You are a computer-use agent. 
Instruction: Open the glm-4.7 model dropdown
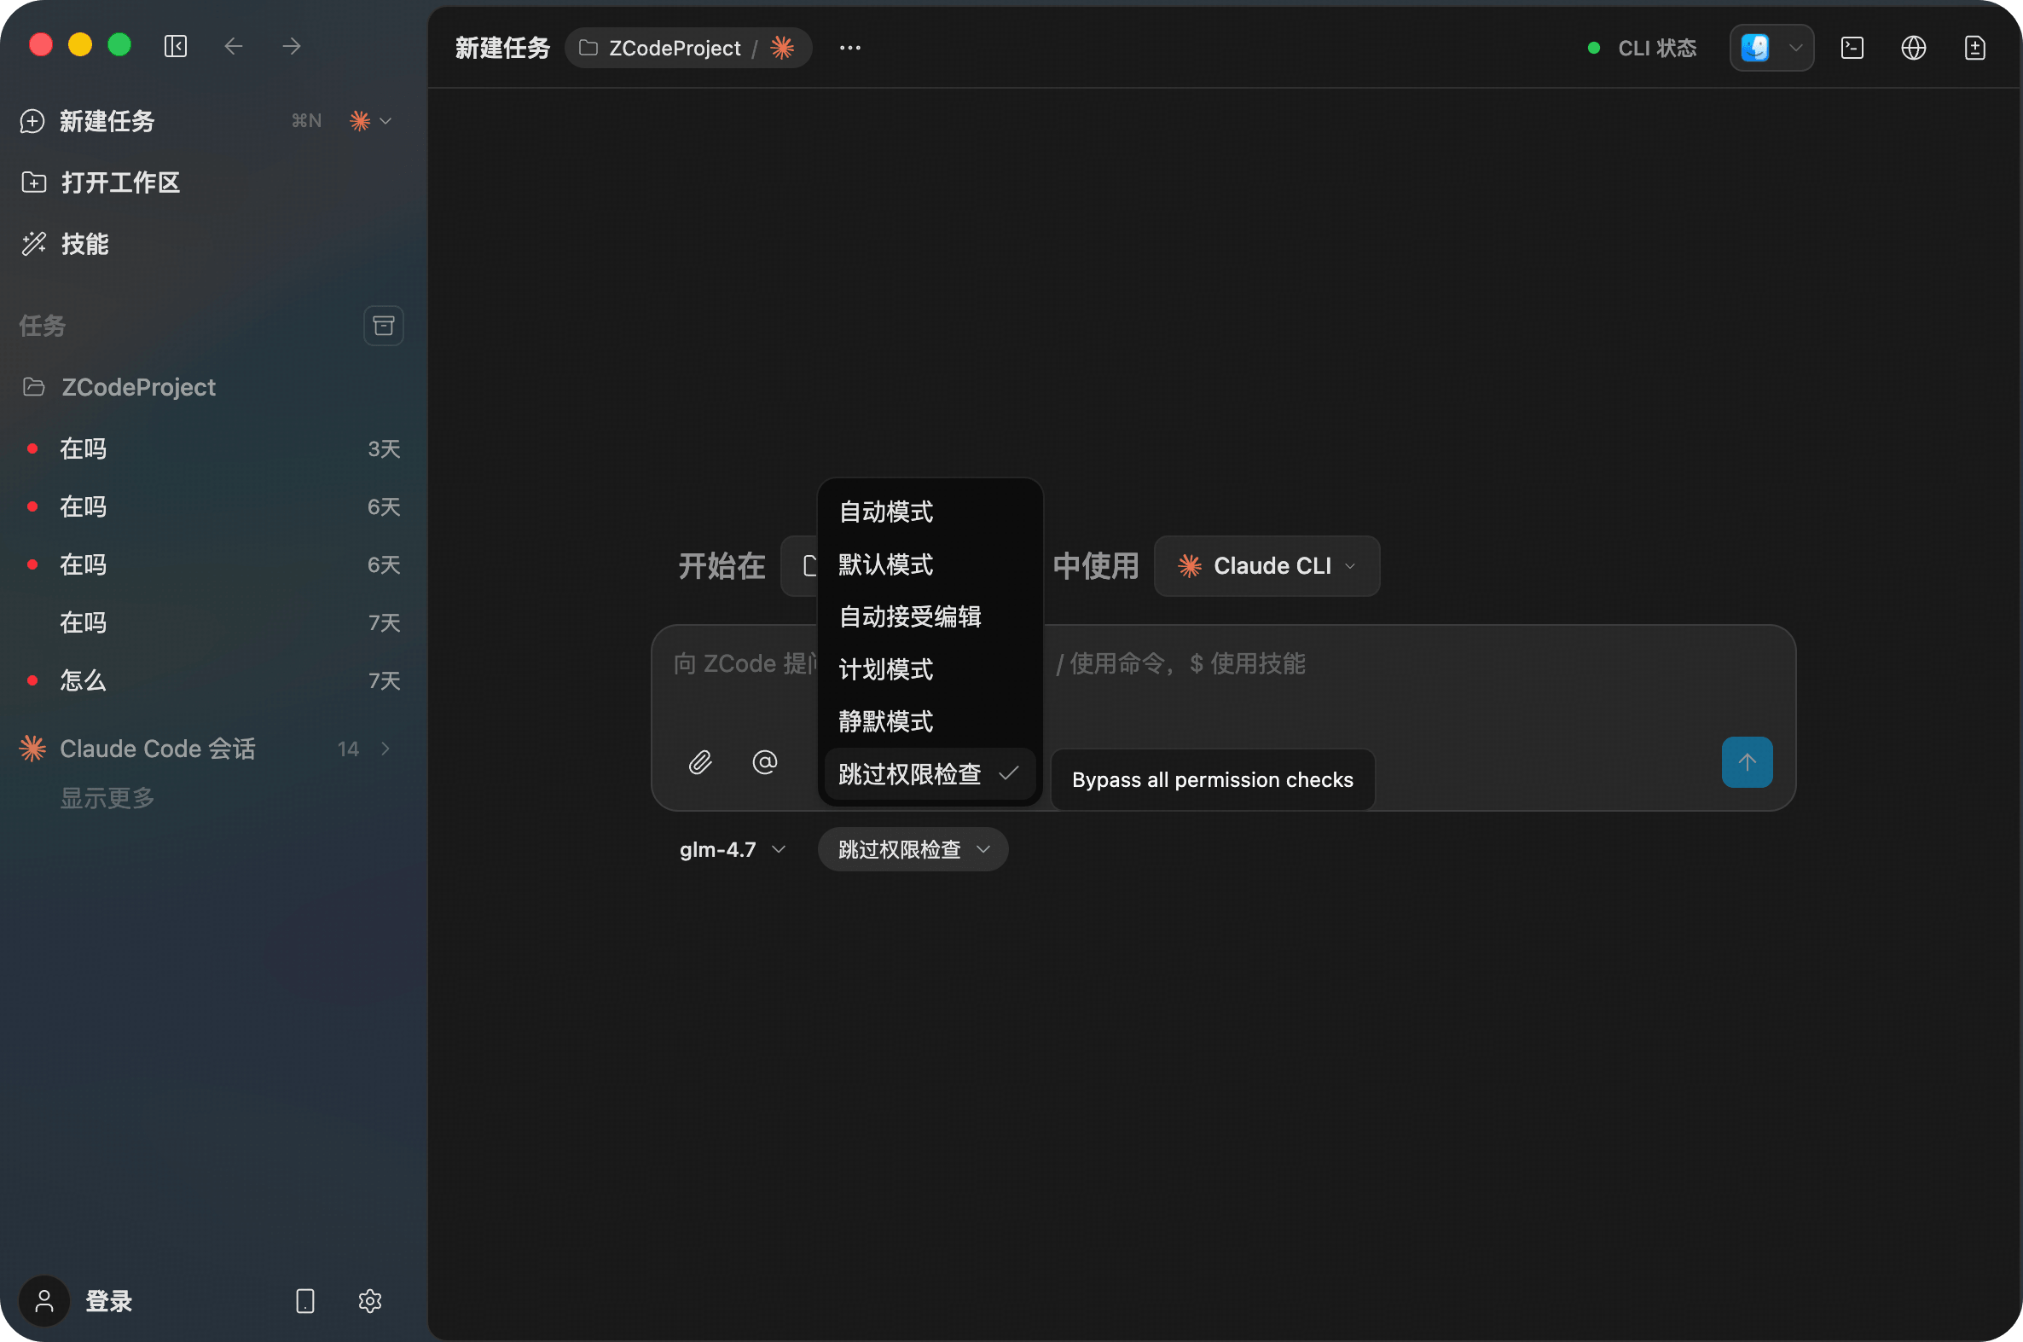tap(732, 849)
